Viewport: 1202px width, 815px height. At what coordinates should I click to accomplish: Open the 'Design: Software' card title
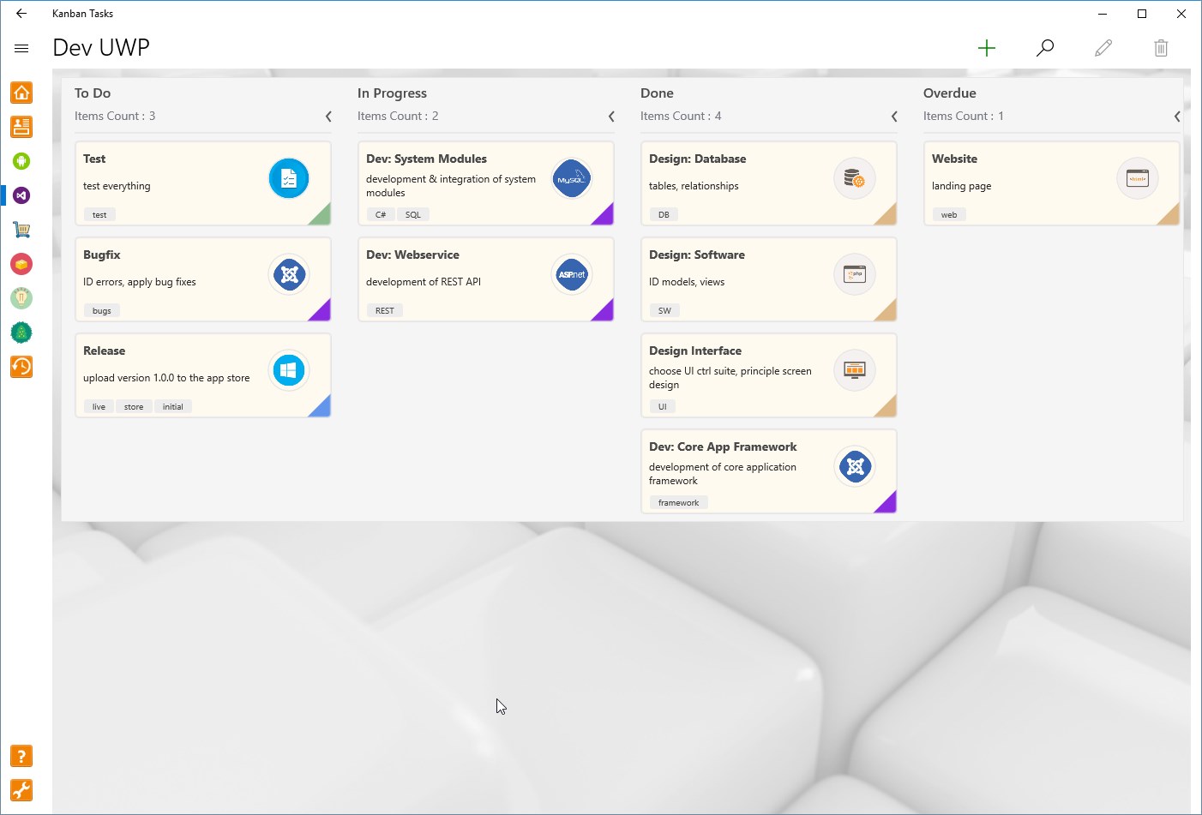coord(697,255)
